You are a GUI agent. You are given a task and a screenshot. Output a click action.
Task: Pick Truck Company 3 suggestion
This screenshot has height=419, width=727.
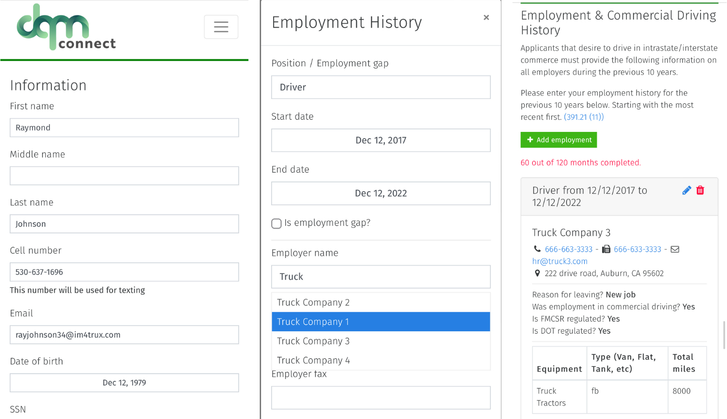click(381, 341)
